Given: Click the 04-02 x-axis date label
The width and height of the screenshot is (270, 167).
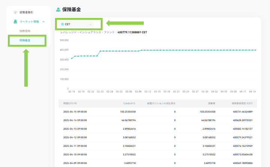Looking at the screenshot, I should click(214, 92).
